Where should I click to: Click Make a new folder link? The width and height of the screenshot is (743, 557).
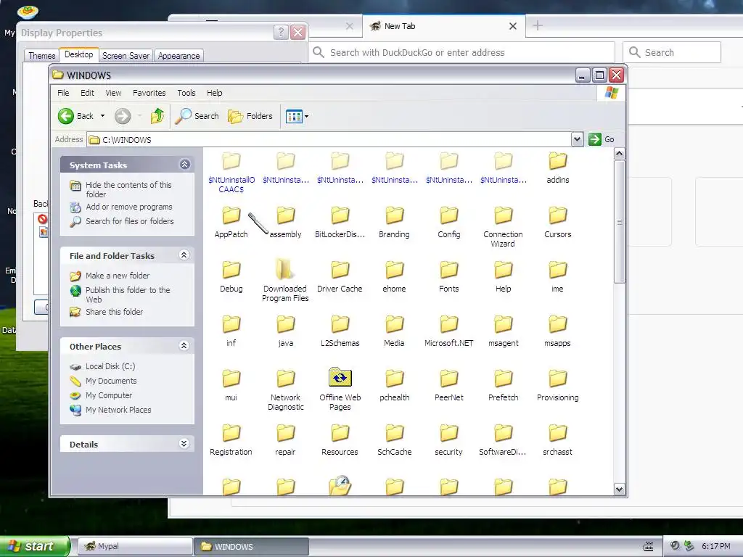click(x=118, y=276)
